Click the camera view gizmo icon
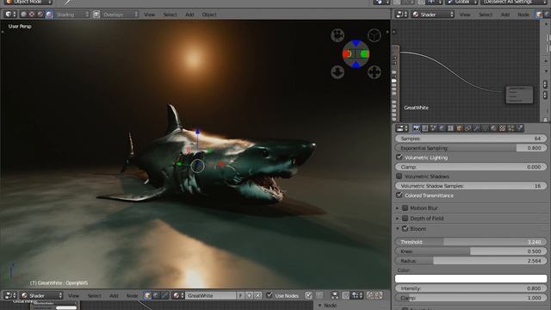This screenshot has width=551, height=310. pos(337,35)
